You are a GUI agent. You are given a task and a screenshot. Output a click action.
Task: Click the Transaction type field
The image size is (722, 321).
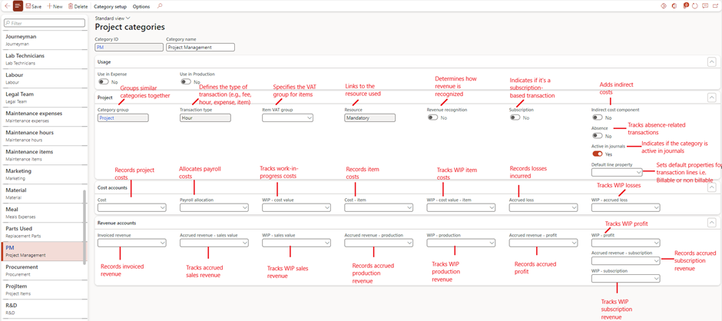(x=205, y=118)
